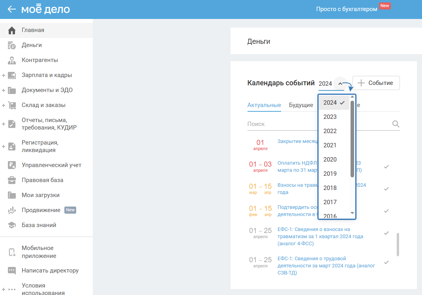This screenshot has width=422, height=295.
Task: Click the Мои загрузки folder icon
Action: click(12, 195)
